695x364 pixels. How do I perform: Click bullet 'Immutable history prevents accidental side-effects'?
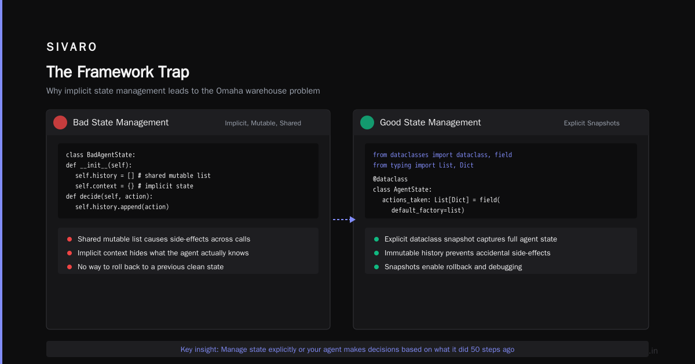pyautogui.click(x=467, y=253)
